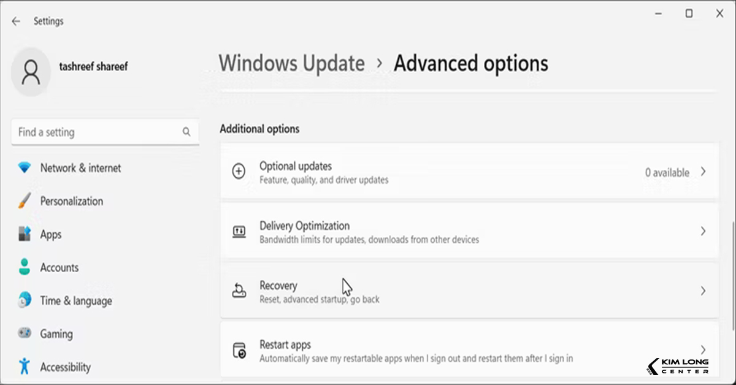The height and width of the screenshot is (385, 736).
Task: Select the Personalization brush icon
Action: pos(25,200)
